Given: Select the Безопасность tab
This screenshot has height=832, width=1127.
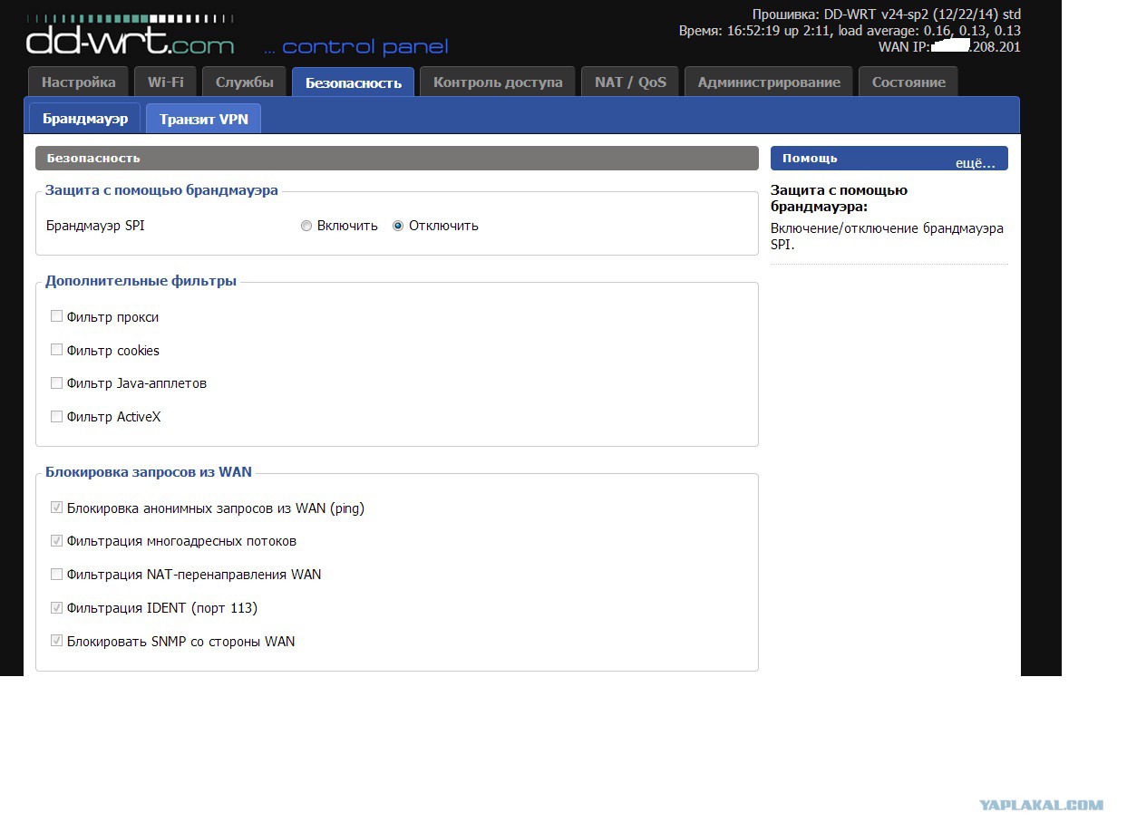Looking at the screenshot, I should click(354, 82).
